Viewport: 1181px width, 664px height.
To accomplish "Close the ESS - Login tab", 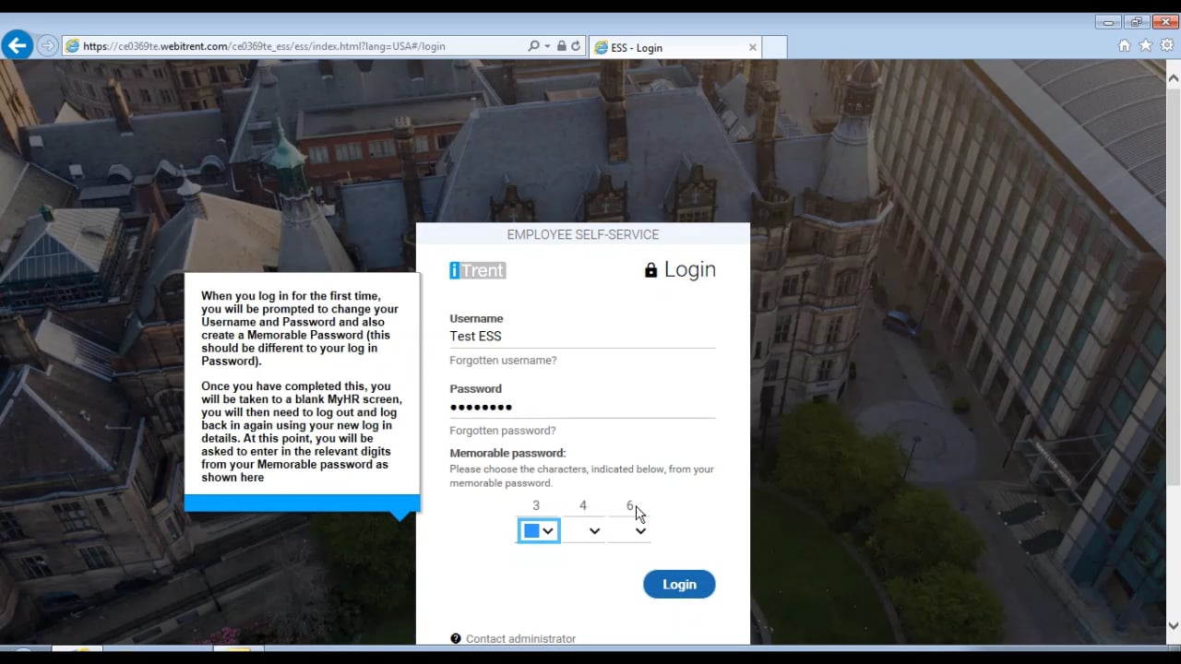I will (752, 47).
